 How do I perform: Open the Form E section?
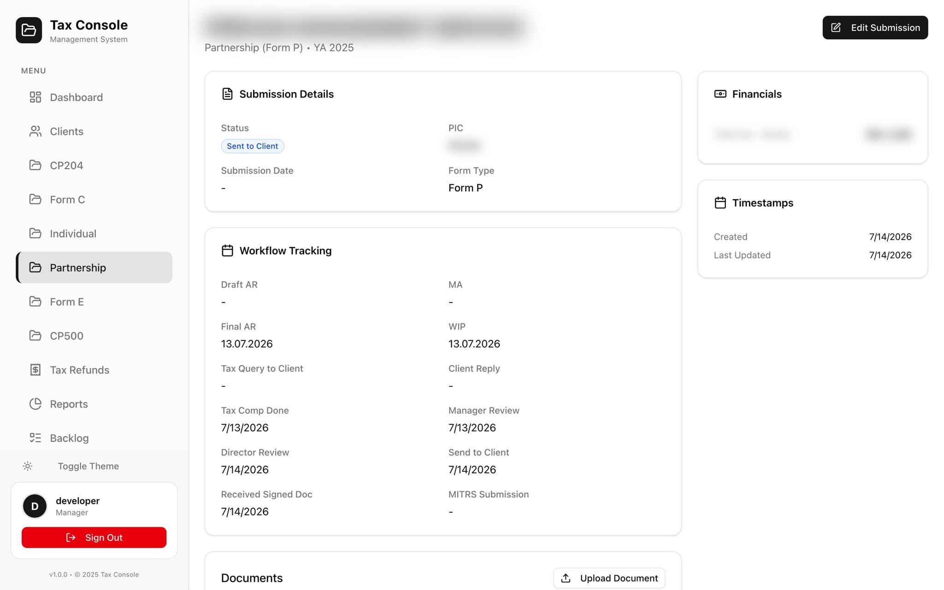[94, 302]
